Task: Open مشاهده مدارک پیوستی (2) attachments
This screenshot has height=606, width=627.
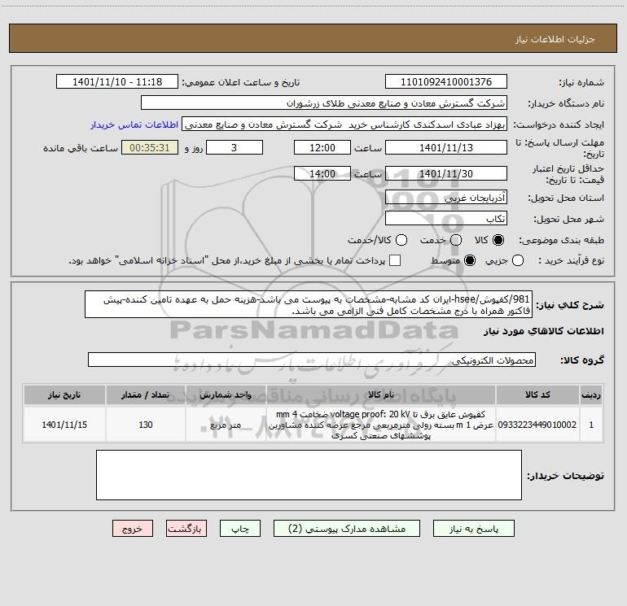Action: pos(347,529)
